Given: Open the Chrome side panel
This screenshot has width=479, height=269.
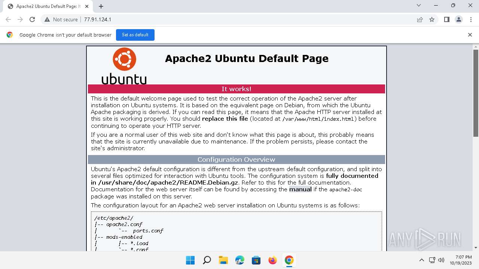Looking at the screenshot, I should (x=446, y=19).
